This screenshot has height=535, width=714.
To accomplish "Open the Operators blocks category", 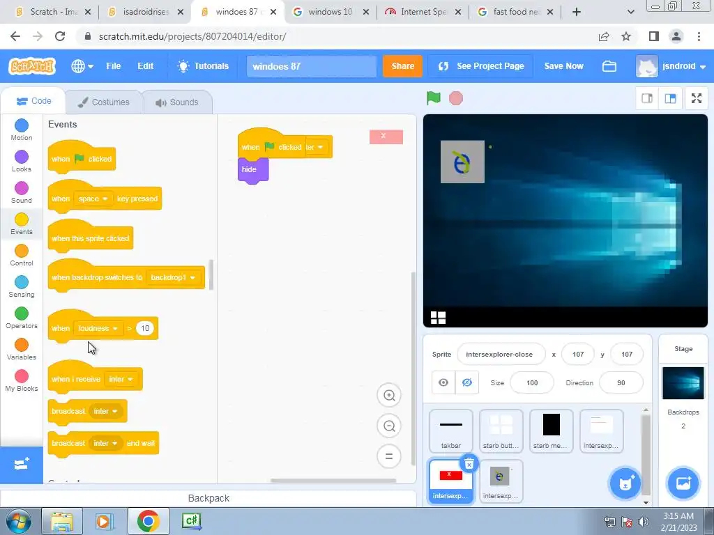I will [22, 318].
